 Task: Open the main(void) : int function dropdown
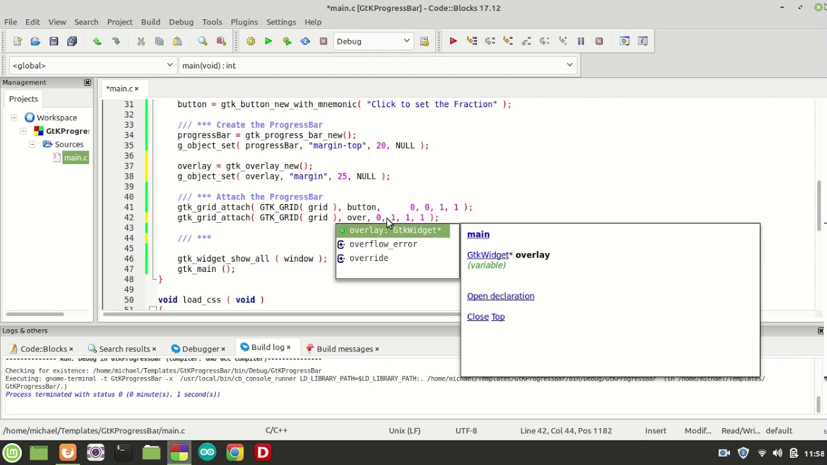point(377,65)
